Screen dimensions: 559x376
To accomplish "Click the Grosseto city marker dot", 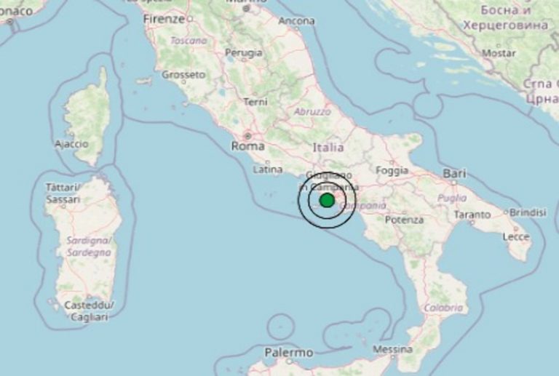I will (183, 82).
